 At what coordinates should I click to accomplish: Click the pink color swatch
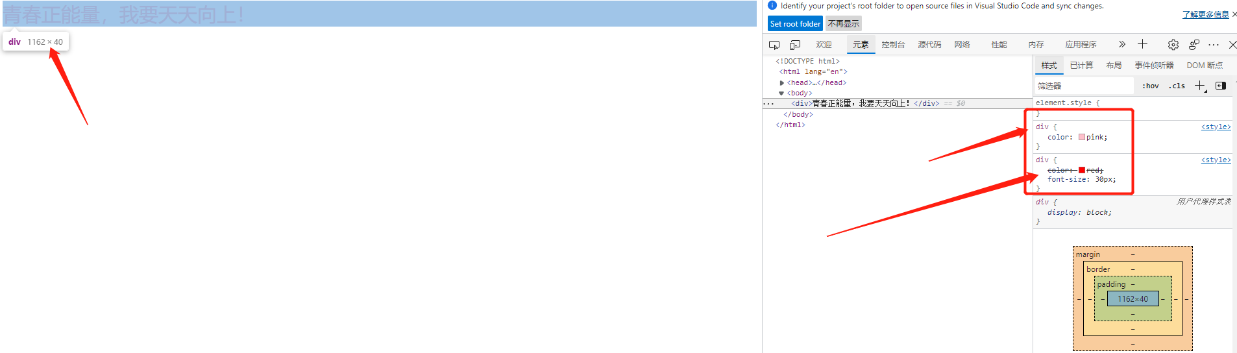click(1082, 137)
